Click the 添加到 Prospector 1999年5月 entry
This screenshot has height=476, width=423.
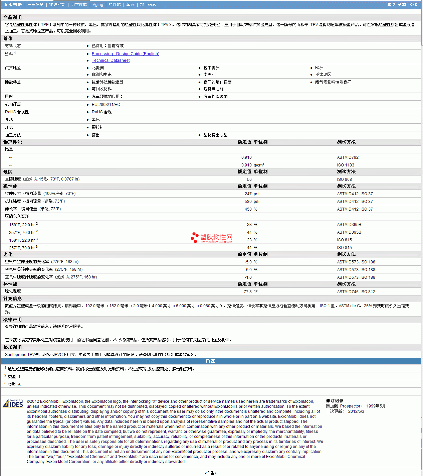[x=356, y=406]
